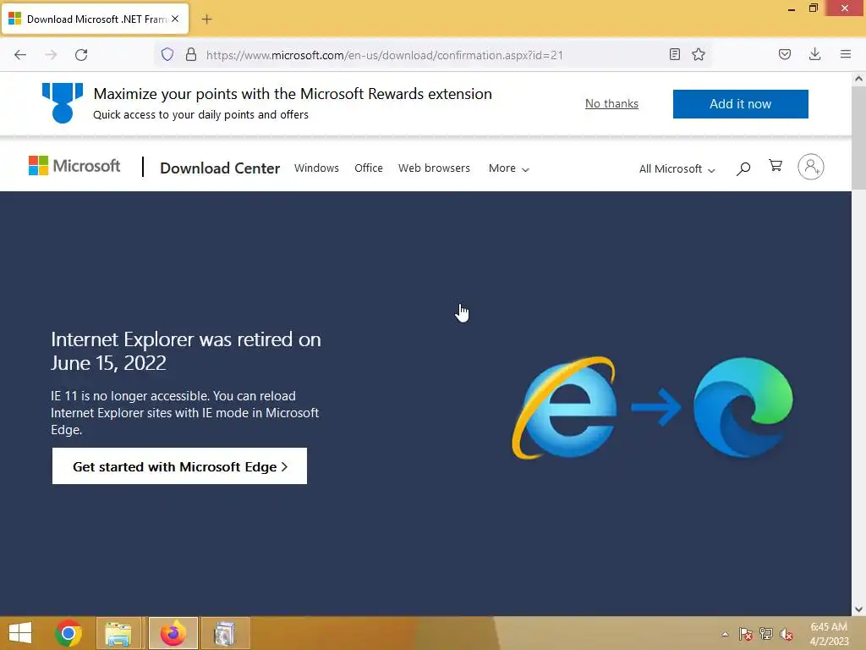
Task: Toggle reader view icon in address bar
Action: tap(674, 54)
